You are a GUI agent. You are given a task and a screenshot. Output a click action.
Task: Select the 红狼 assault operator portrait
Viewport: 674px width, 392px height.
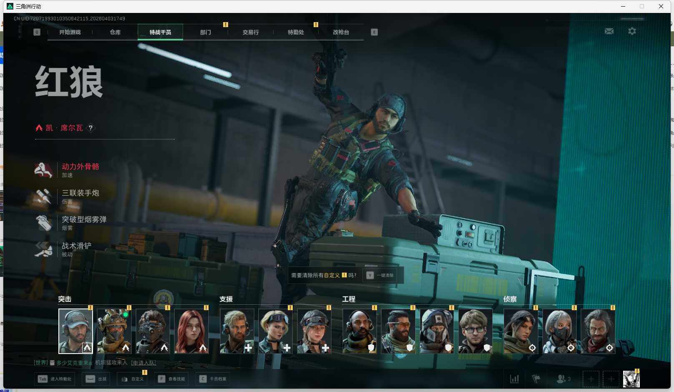pyautogui.click(x=75, y=331)
